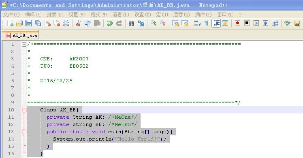
Task: Save the current file
Action: click(x=29, y=23)
